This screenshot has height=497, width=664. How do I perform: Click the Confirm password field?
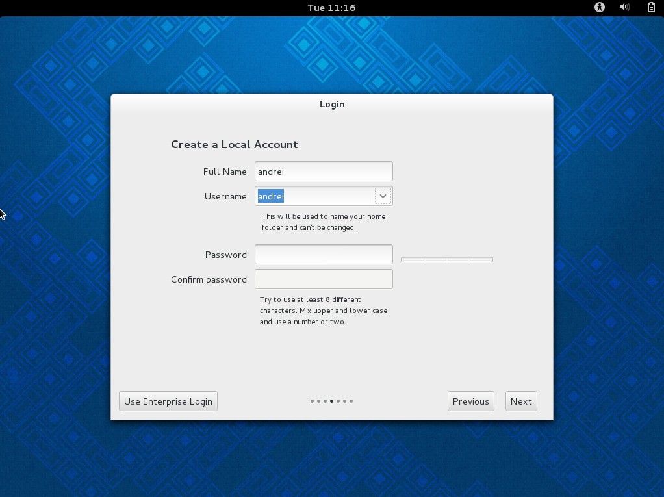[x=323, y=278]
